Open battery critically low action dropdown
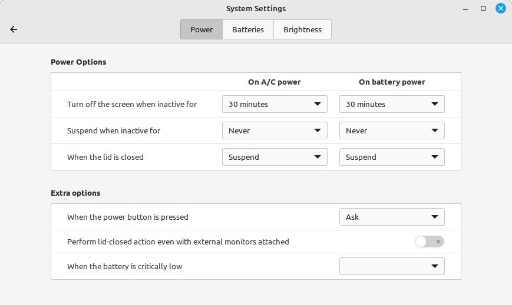 tap(392, 266)
